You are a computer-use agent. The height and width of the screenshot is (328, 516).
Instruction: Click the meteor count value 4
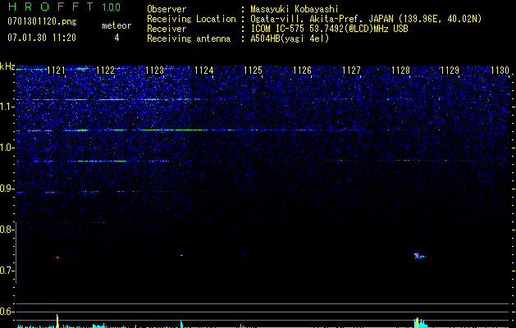click(116, 38)
